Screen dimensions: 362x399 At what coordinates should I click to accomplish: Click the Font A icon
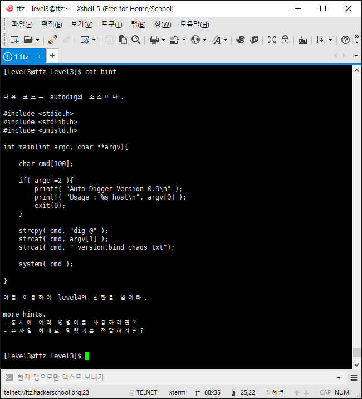pyautogui.click(x=217, y=40)
